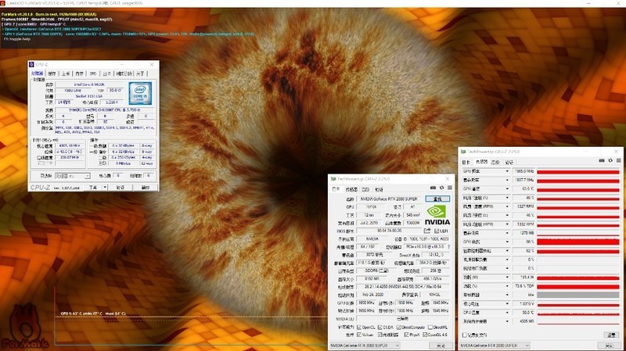The height and width of the screenshot is (351, 626).
Task: Click the Intel Core i5 logo in CPU-Z
Action: [x=141, y=94]
